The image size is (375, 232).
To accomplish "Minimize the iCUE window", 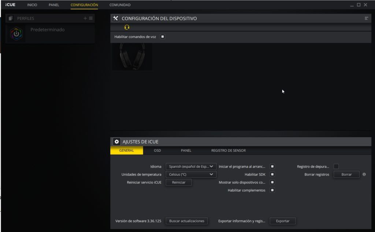I will click(352, 5).
